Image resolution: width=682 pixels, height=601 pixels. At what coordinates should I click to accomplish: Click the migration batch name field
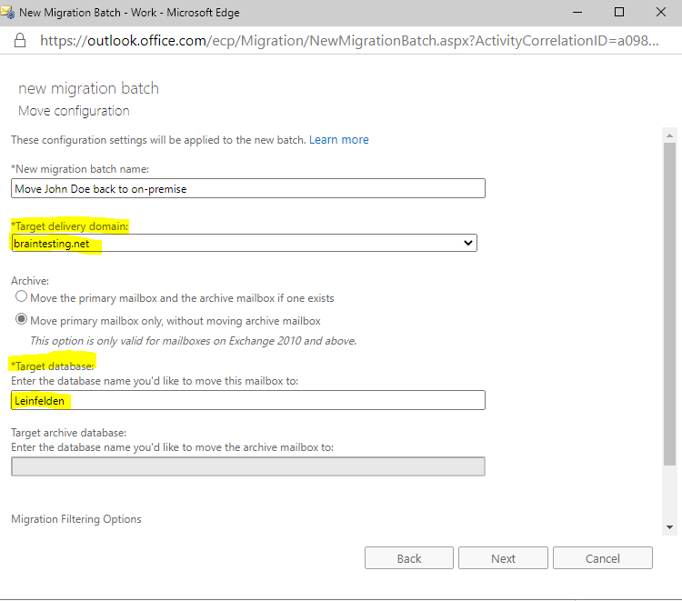[248, 188]
